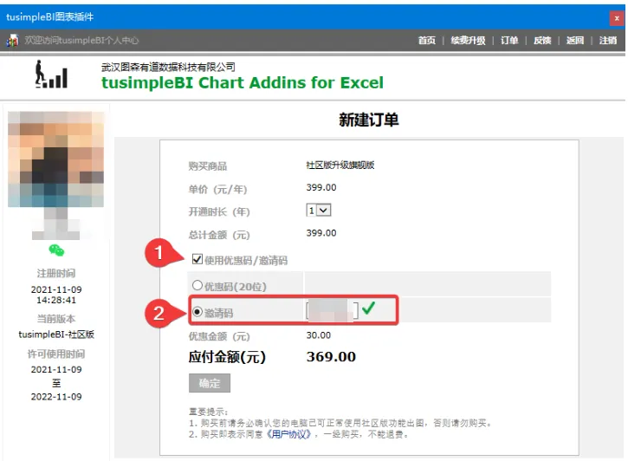This screenshot has height=461, width=628.
Task: Uncheck the 使用优惠码/邀请码 checkbox
Action: point(197,259)
